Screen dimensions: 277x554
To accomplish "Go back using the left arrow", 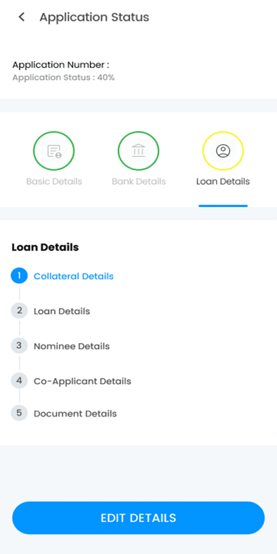I will (22, 17).
